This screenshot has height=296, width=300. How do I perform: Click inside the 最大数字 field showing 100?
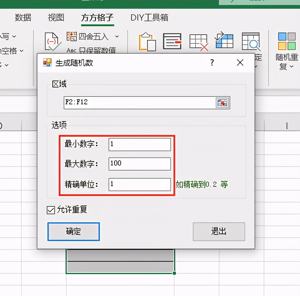tap(139, 164)
